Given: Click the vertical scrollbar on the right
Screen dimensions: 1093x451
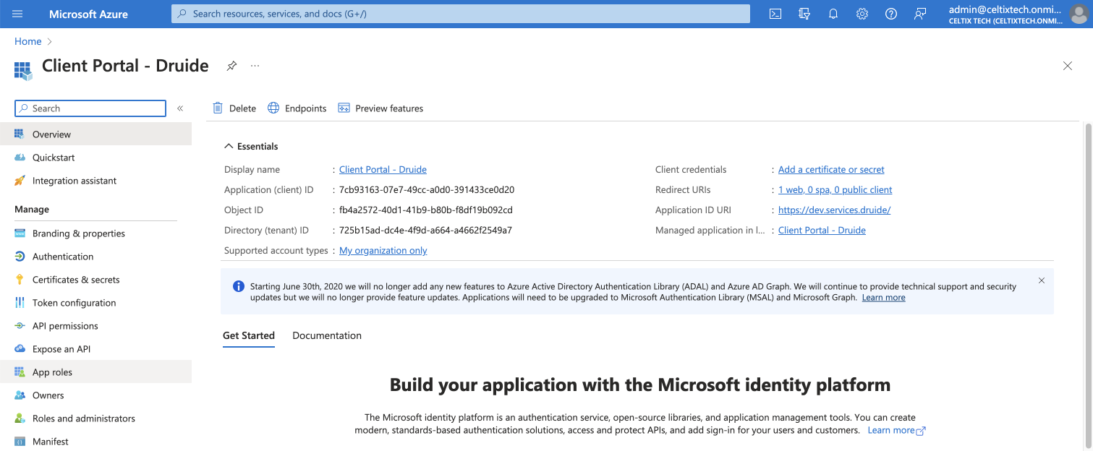Looking at the screenshot, I should (x=1087, y=282).
